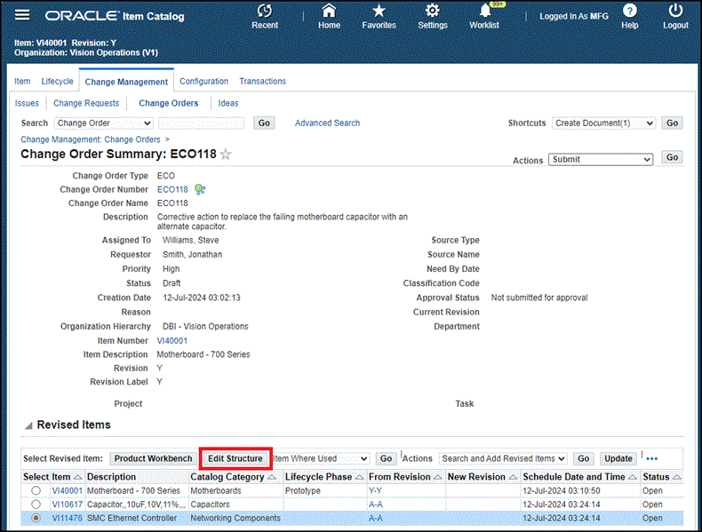
Task: Click into the Search text field
Action: click(201, 123)
